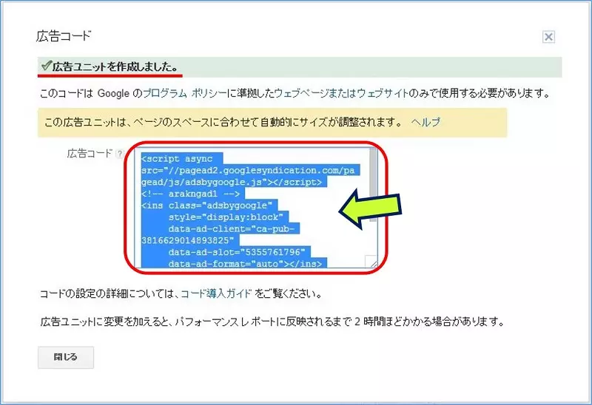Click the code line 3816629014893825"
This screenshot has height=405, width=592.
(x=188, y=240)
